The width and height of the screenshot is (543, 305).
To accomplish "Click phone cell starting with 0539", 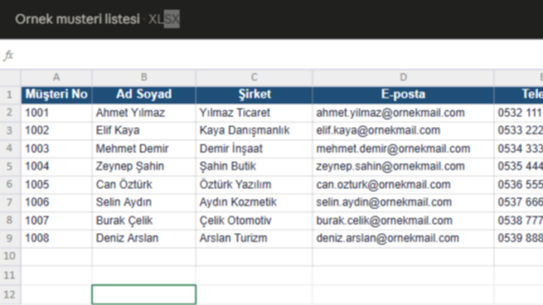I will click(519, 238).
